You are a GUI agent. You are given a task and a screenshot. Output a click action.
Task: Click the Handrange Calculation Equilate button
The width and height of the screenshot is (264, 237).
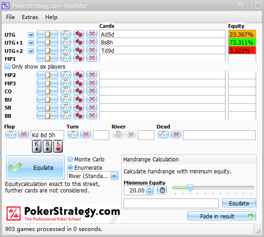coord(239,203)
